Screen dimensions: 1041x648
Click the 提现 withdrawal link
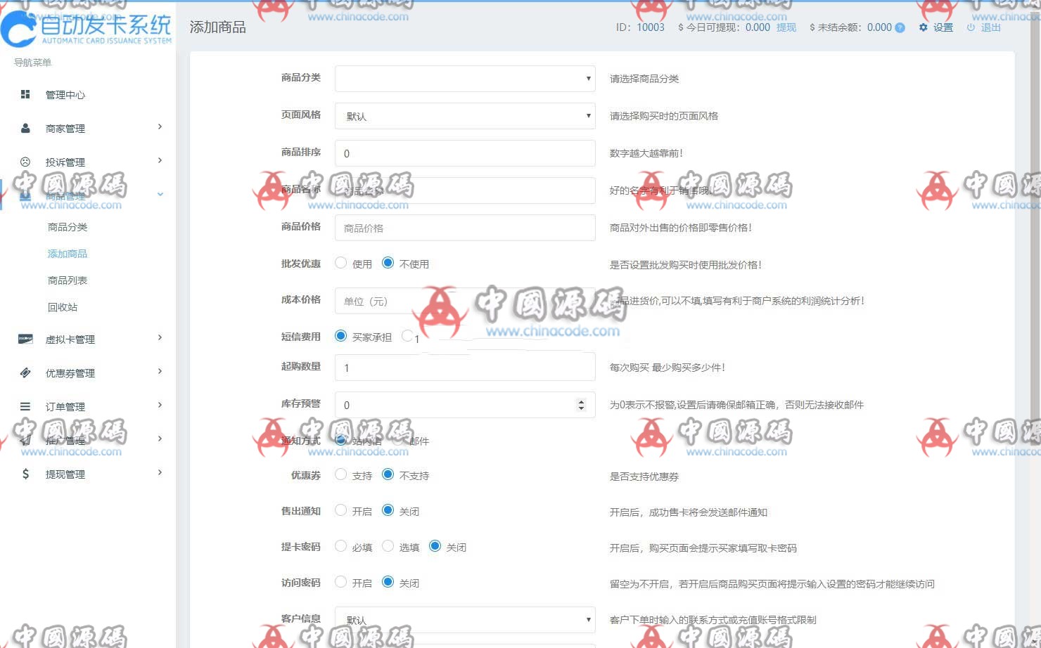(x=786, y=28)
